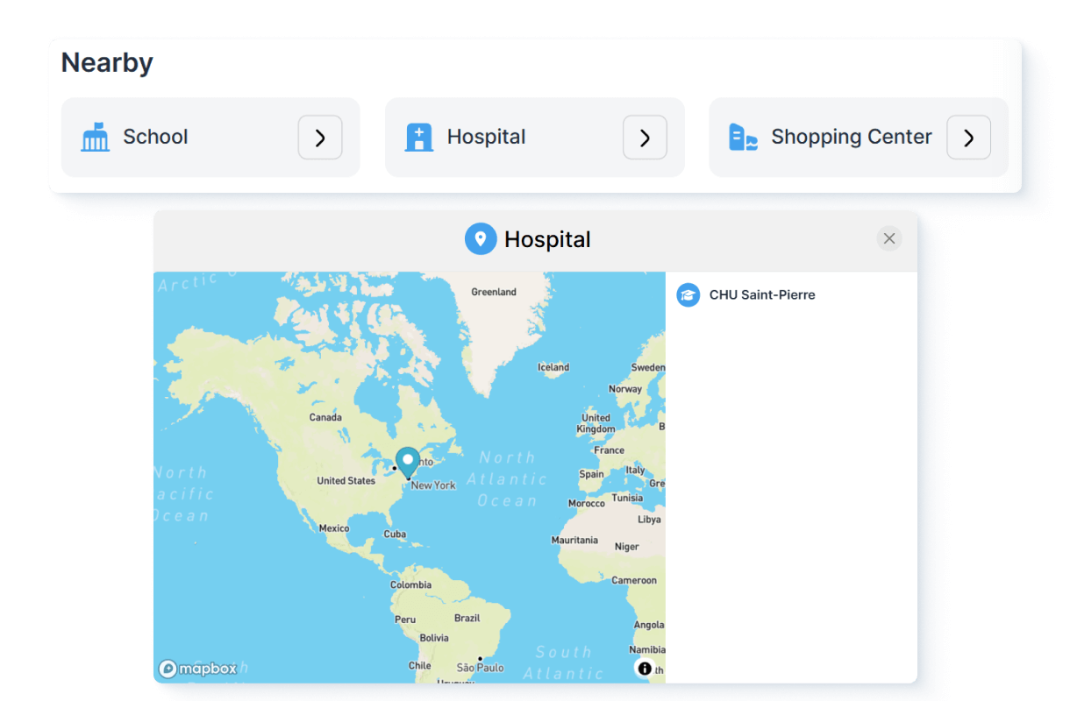Click the North Atlantic Ocean label
Viewport: 1070px width, 701px height.
pyautogui.click(x=507, y=478)
